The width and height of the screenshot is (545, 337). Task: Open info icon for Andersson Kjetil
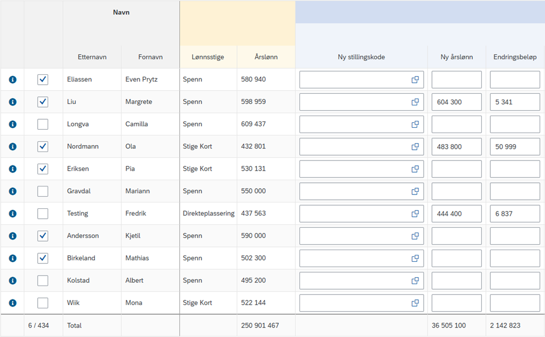click(x=13, y=236)
